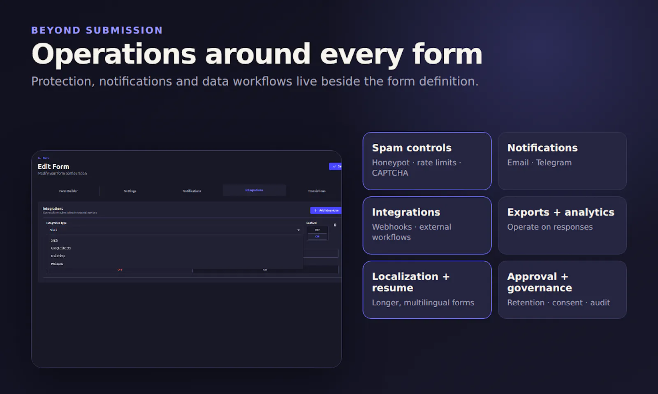Screen dimensions: 658x394
Task: Choose Mailchimp from the dropdown list
Action: point(176,256)
